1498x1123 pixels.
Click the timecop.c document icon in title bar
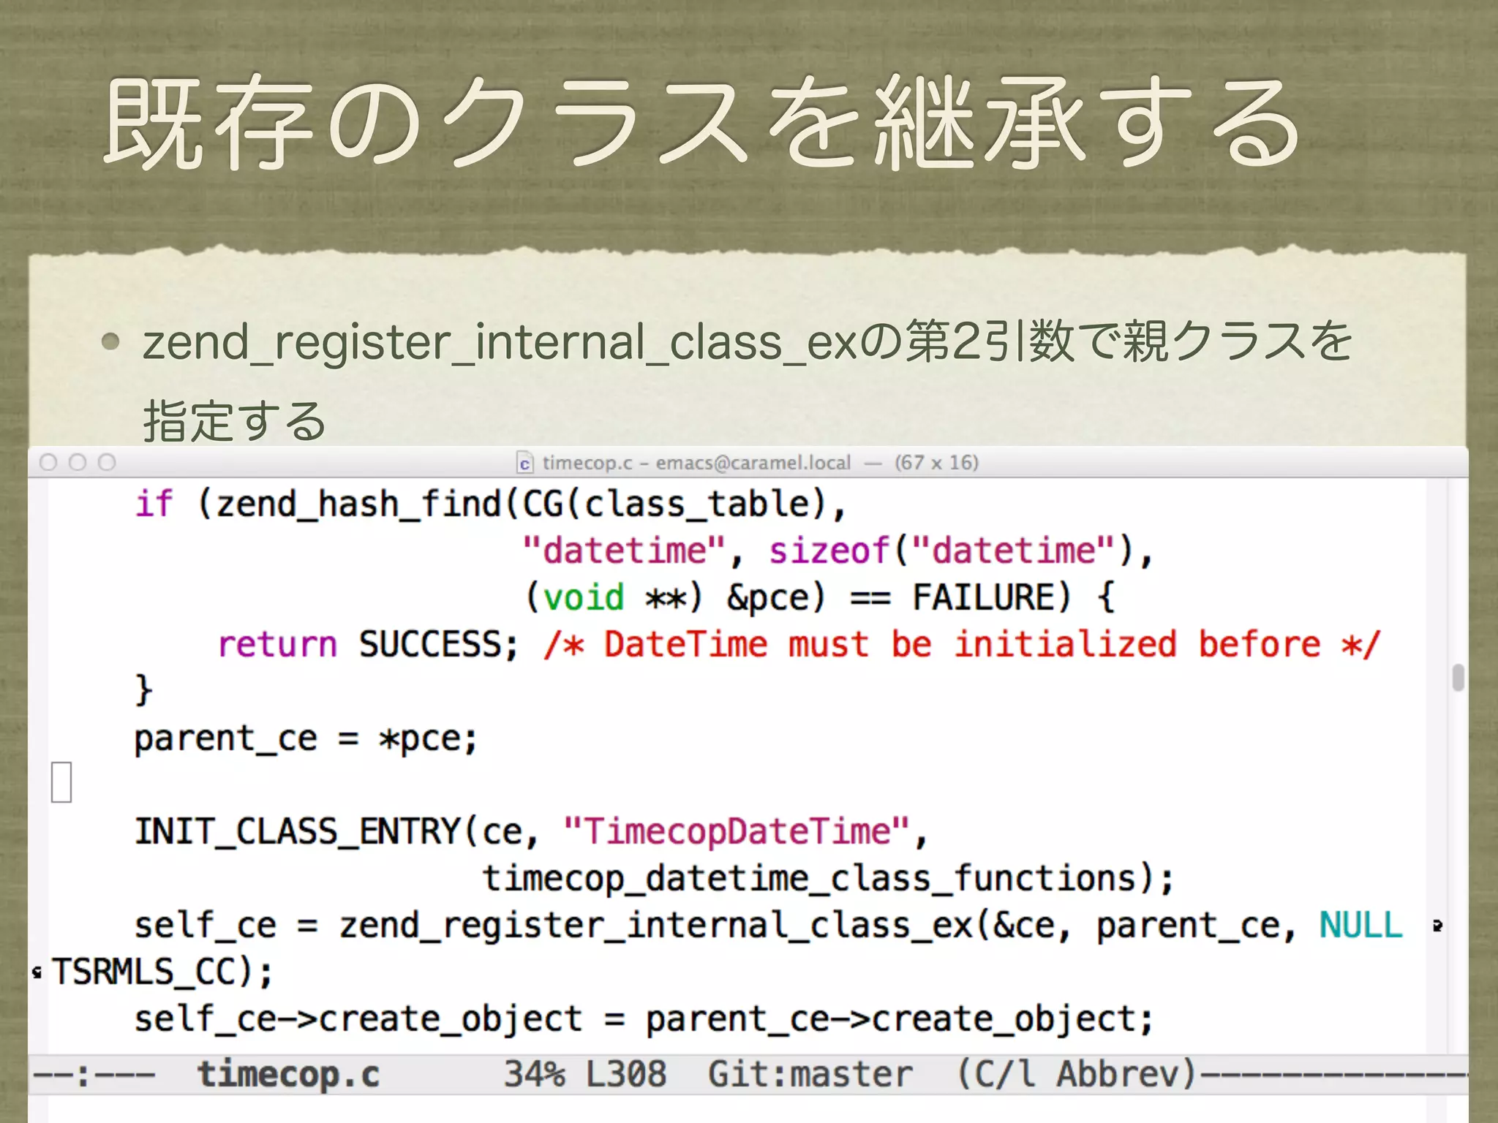click(x=524, y=463)
